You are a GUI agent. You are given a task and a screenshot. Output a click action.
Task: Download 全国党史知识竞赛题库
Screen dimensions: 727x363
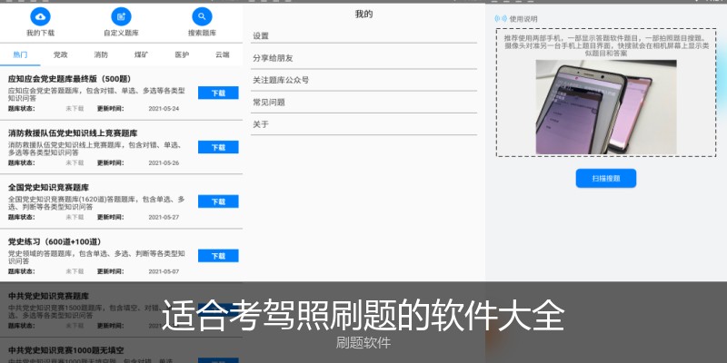(x=218, y=201)
